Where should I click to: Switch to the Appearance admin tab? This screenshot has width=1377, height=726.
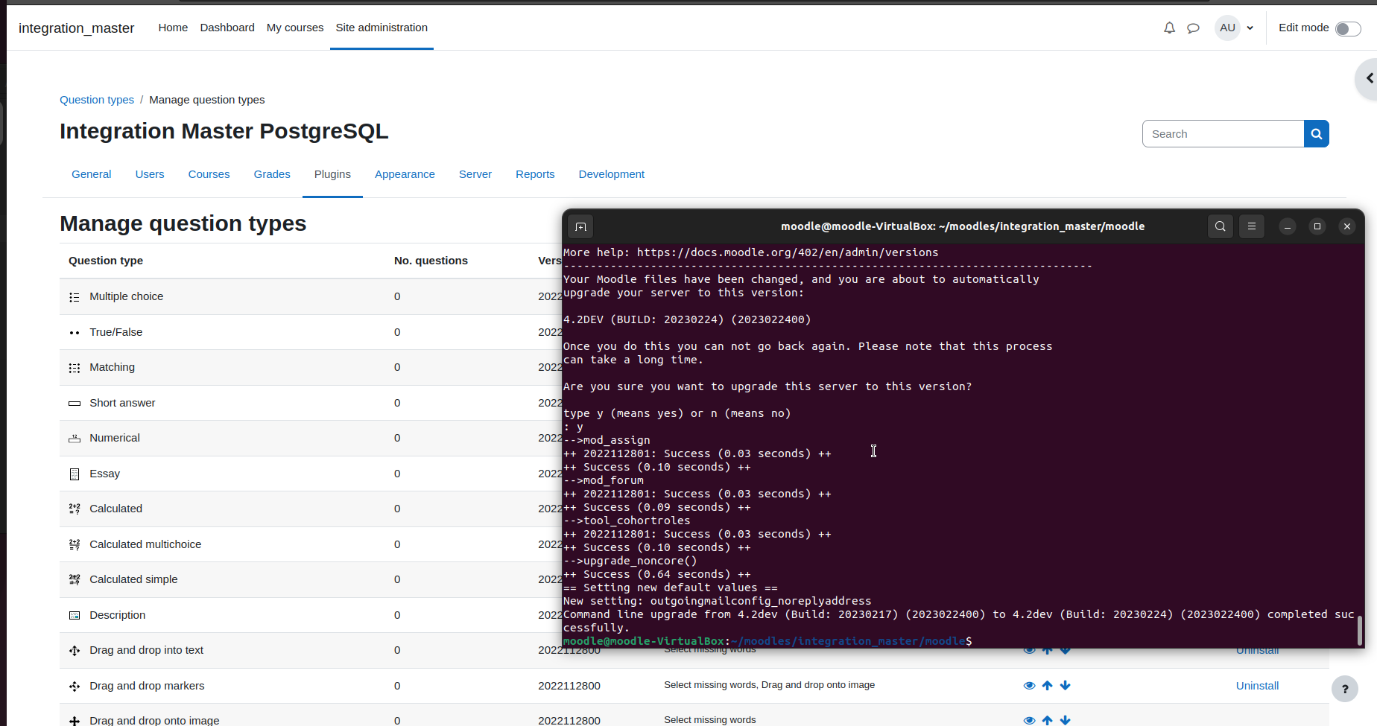click(x=405, y=174)
